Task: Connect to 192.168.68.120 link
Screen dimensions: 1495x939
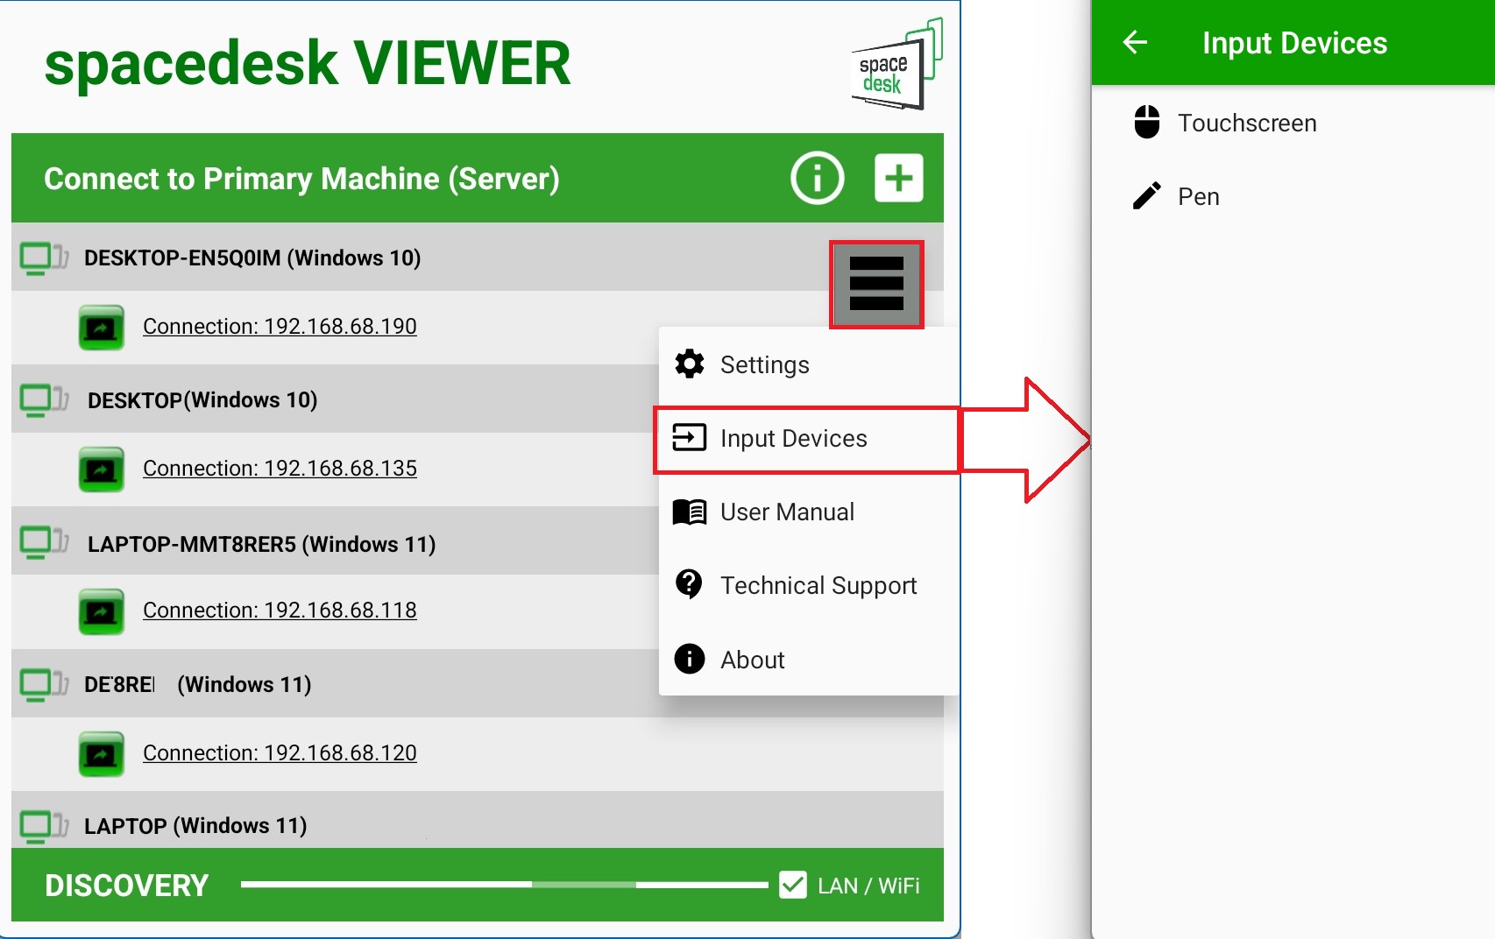Action: click(x=280, y=753)
